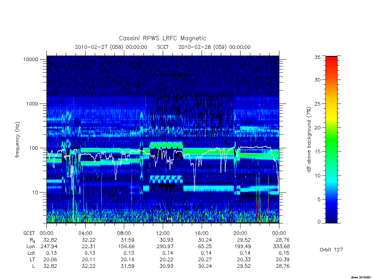Click the 12:00 SCET time tick label
The image size is (372, 279).
pos(163,234)
